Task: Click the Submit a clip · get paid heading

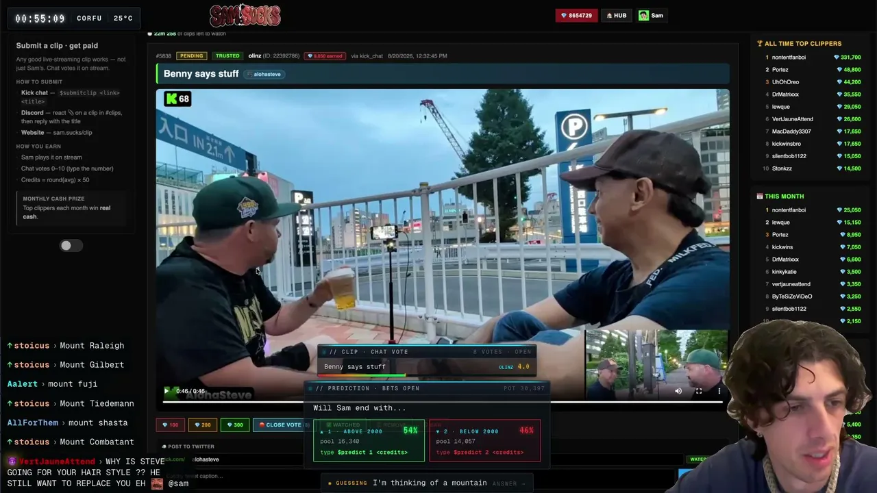Action: 57,46
